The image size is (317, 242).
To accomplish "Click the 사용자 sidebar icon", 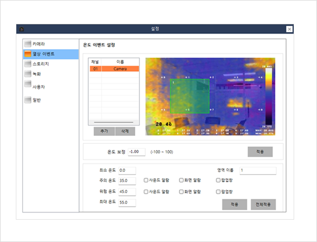I will 28,84.
